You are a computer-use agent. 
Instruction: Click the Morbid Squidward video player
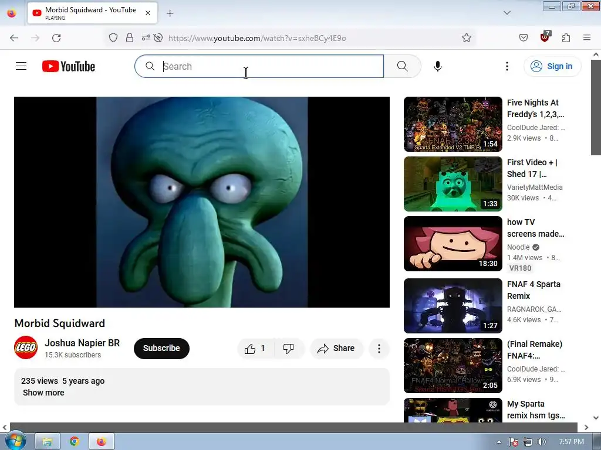pyautogui.click(x=202, y=202)
